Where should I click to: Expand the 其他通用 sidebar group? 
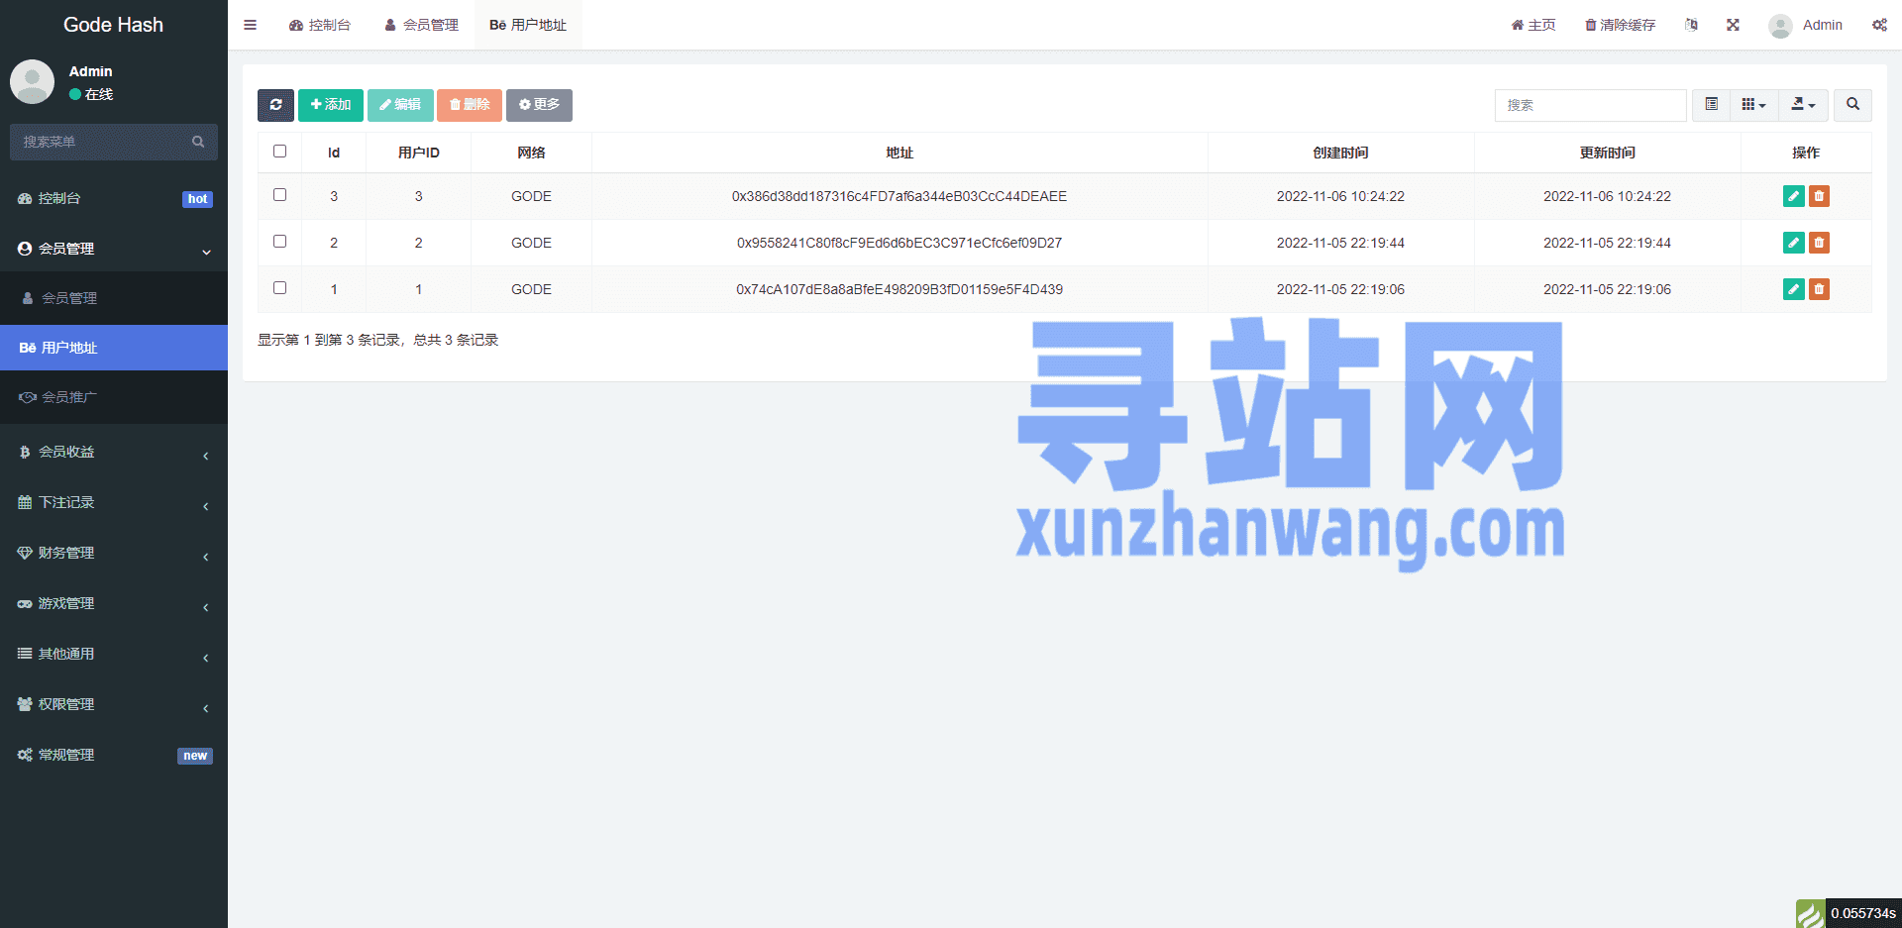pyautogui.click(x=114, y=654)
